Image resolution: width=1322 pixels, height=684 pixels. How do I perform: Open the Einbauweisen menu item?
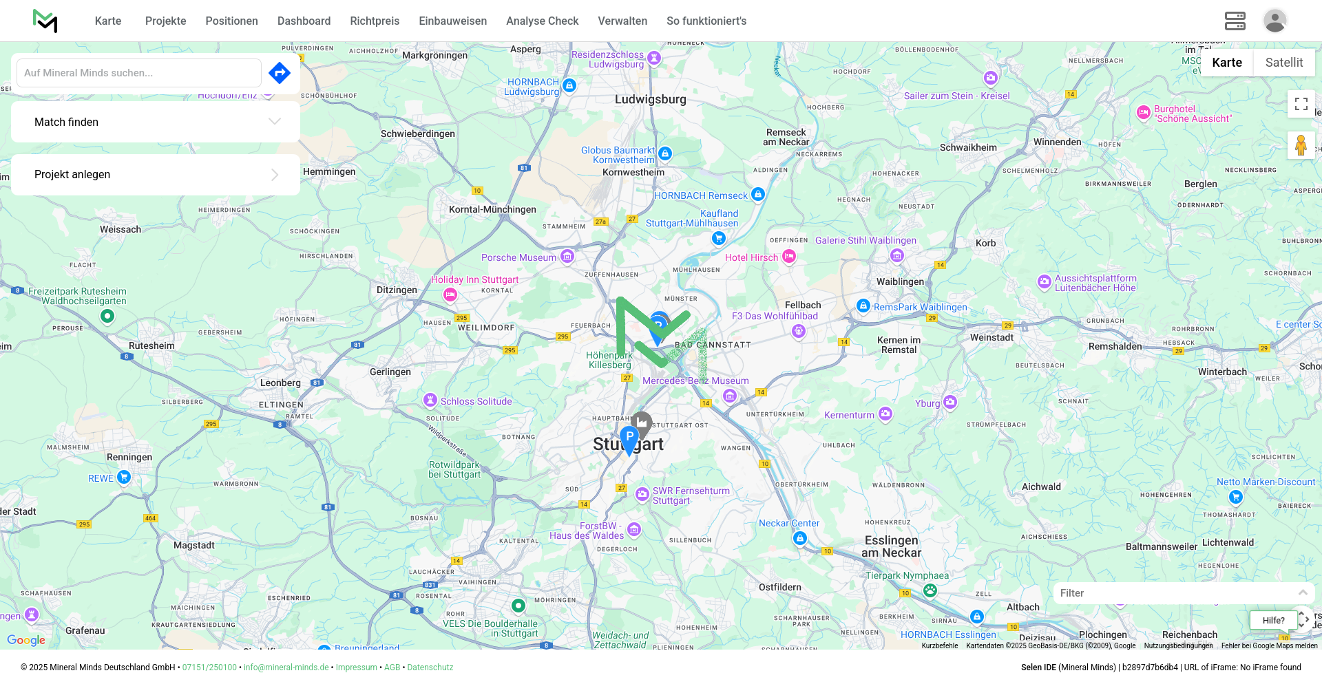coord(452,21)
